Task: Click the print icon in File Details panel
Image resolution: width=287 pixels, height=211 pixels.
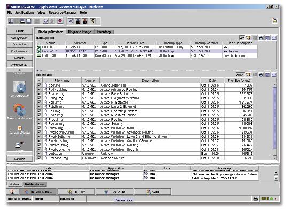Action: [261, 75]
